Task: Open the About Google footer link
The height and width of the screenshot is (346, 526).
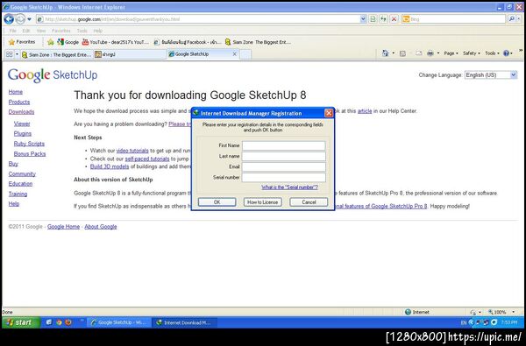Action: [x=101, y=227]
